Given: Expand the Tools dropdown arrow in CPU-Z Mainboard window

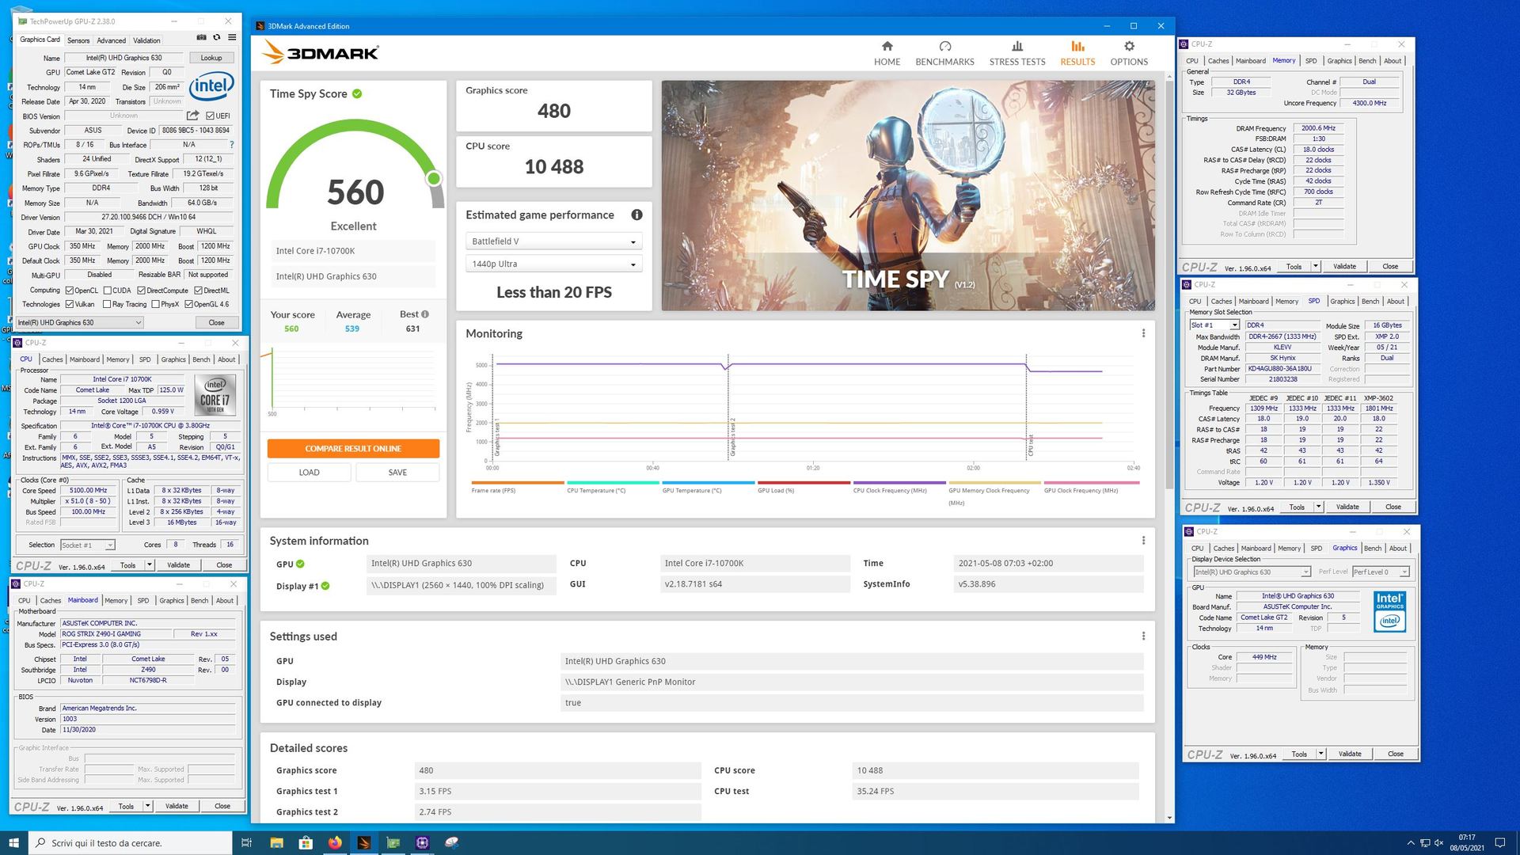Looking at the screenshot, I should pyautogui.click(x=148, y=806).
